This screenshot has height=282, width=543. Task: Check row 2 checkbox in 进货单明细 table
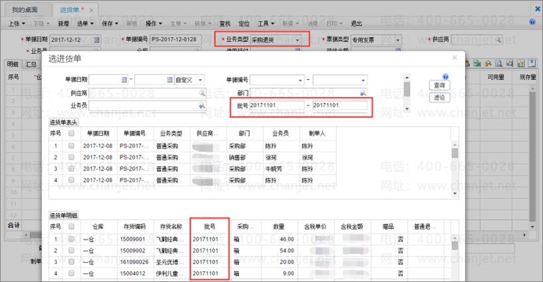tap(71, 250)
